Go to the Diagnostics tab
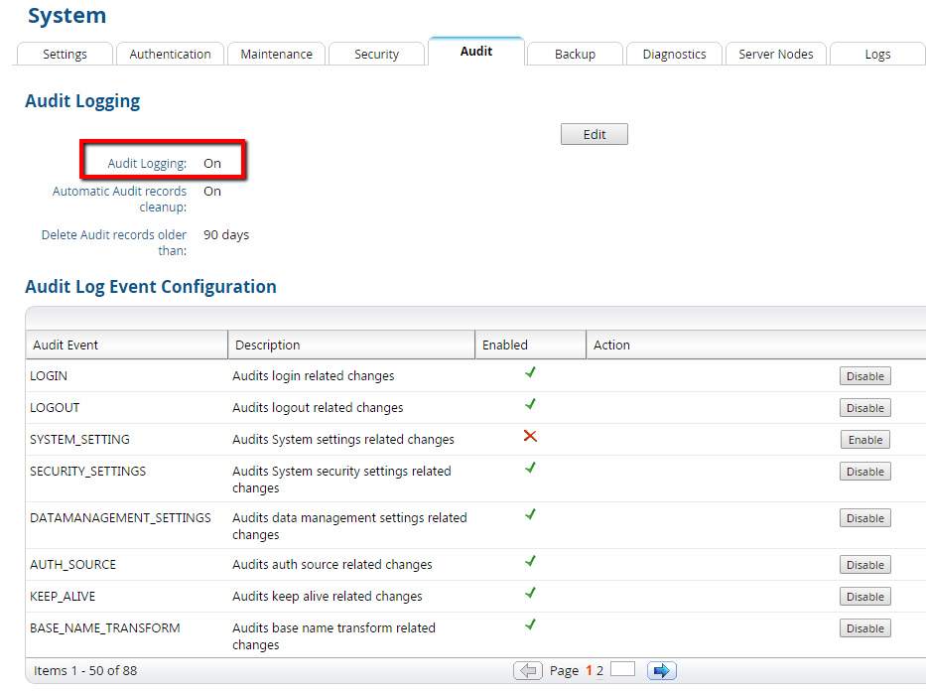 (x=674, y=55)
